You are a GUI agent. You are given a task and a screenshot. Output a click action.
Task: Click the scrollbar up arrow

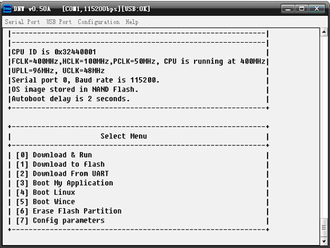324,32
